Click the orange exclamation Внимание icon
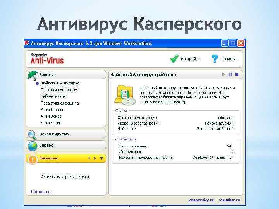 click(33, 159)
